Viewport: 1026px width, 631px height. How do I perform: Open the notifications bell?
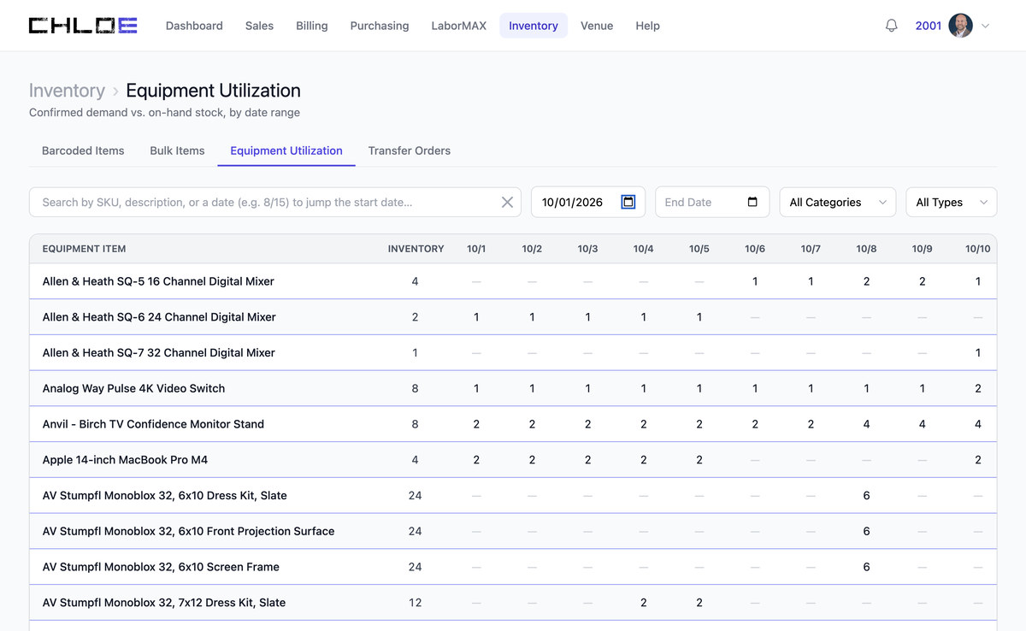coord(892,26)
